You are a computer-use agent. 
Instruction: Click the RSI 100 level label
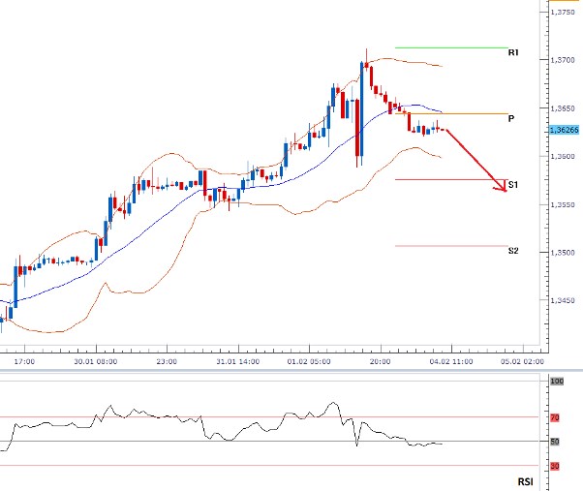point(557,381)
